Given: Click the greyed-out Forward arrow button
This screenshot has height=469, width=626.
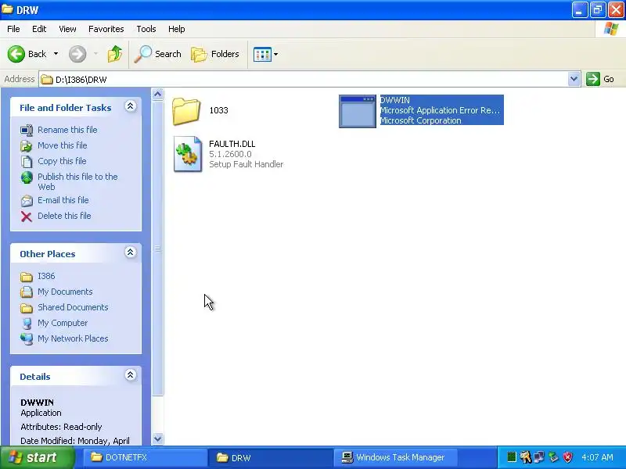Looking at the screenshot, I should 77,54.
